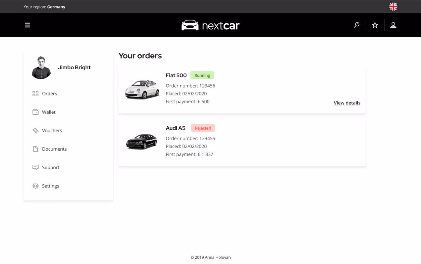
Task: Open favorites via the star icon
Action: click(375, 25)
